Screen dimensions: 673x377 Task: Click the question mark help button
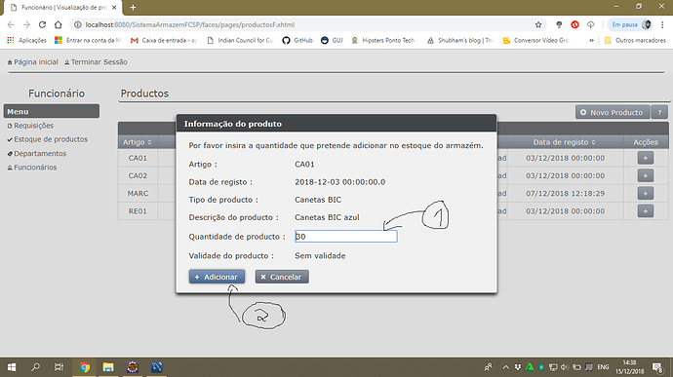pyautogui.click(x=659, y=112)
